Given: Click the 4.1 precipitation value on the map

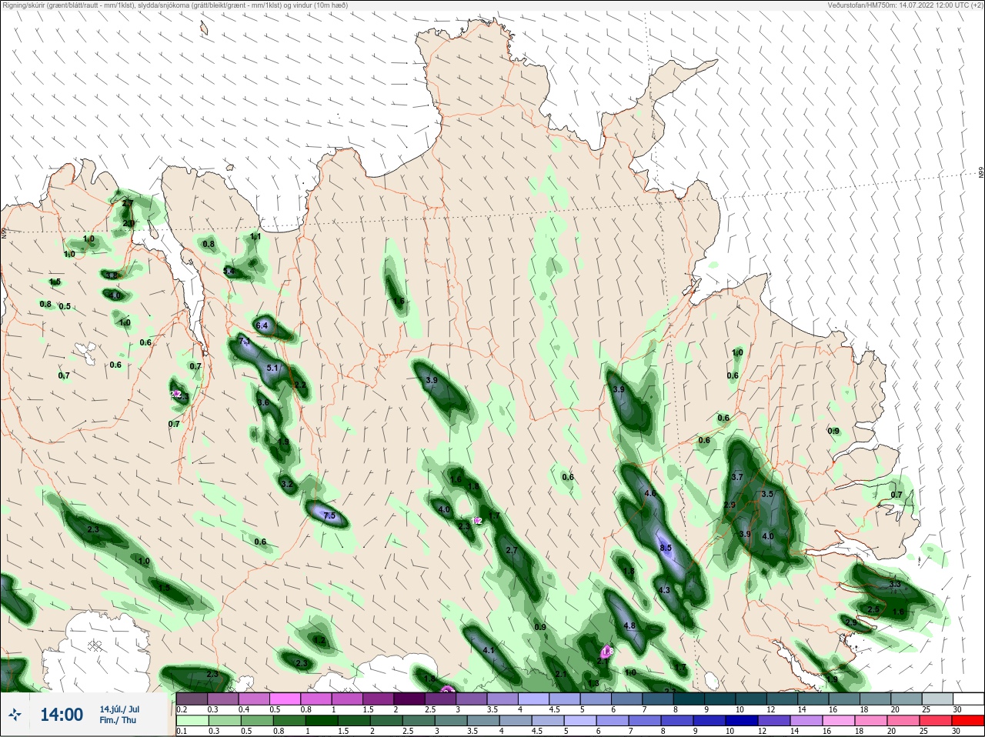Looking at the screenshot, I should tap(489, 650).
